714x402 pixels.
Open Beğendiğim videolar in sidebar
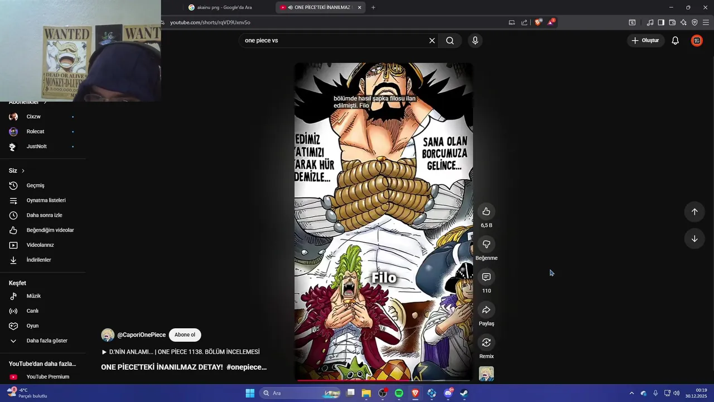(50, 230)
